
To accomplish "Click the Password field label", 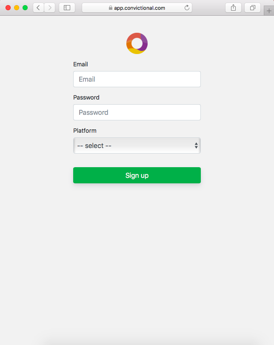I will [x=86, y=97].
